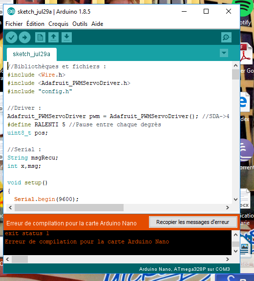This screenshot has height=281, width=254.
Task: Click 'Arduino Nano, ATmega328P sur COM3' status text
Action: (185, 269)
